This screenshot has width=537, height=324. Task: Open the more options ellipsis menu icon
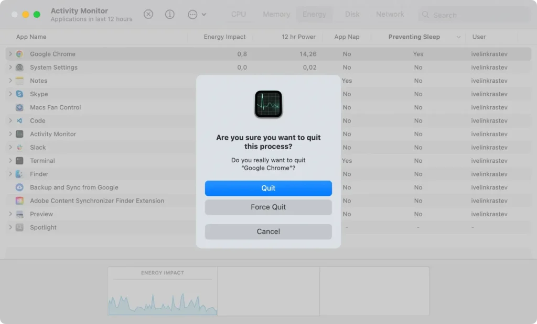tap(192, 14)
